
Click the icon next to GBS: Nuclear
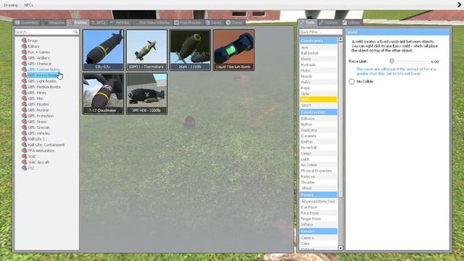click(24, 109)
